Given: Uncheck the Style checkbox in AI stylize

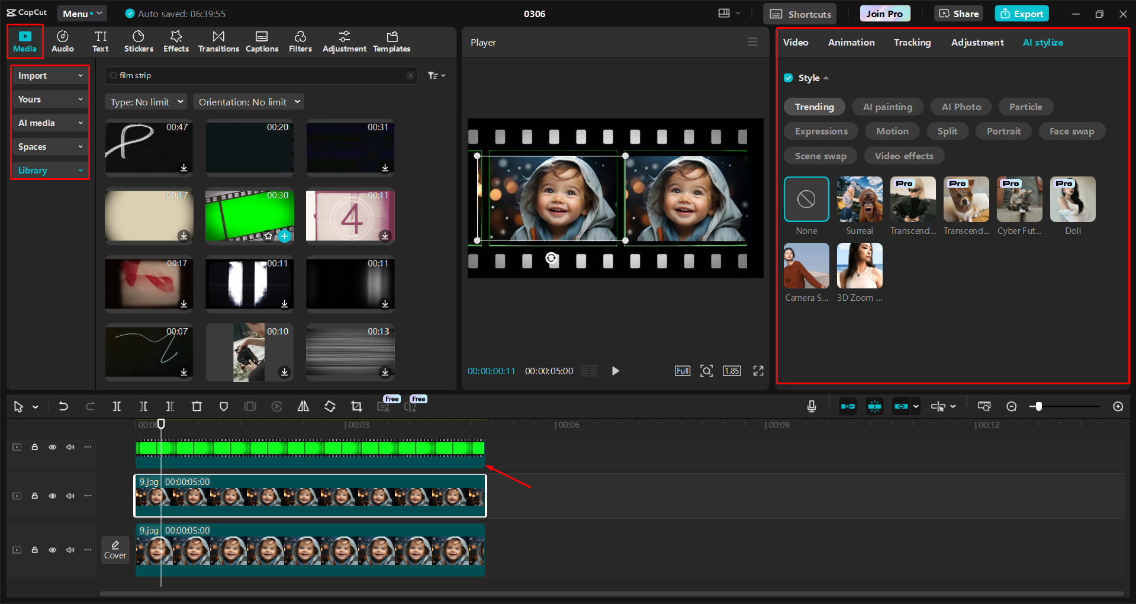Looking at the screenshot, I should click(x=789, y=78).
